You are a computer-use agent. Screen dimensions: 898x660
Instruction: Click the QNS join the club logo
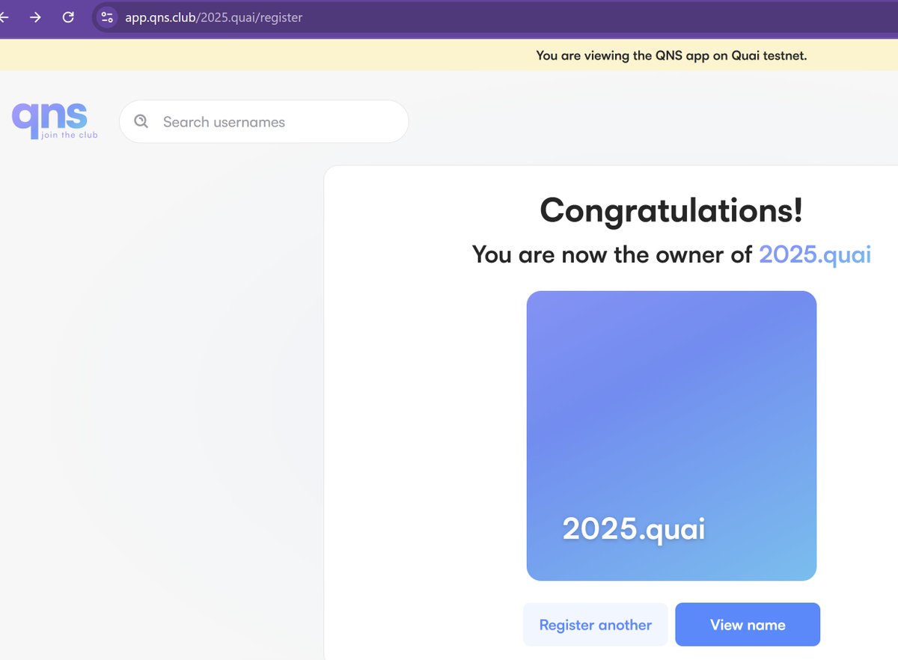tap(55, 120)
